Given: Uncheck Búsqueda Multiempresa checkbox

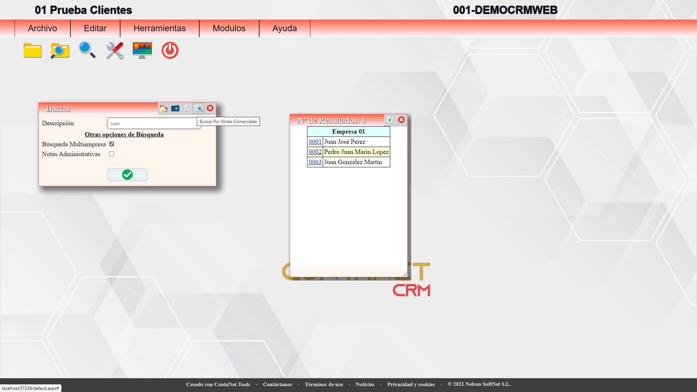Looking at the screenshot, I should point(112,144).
